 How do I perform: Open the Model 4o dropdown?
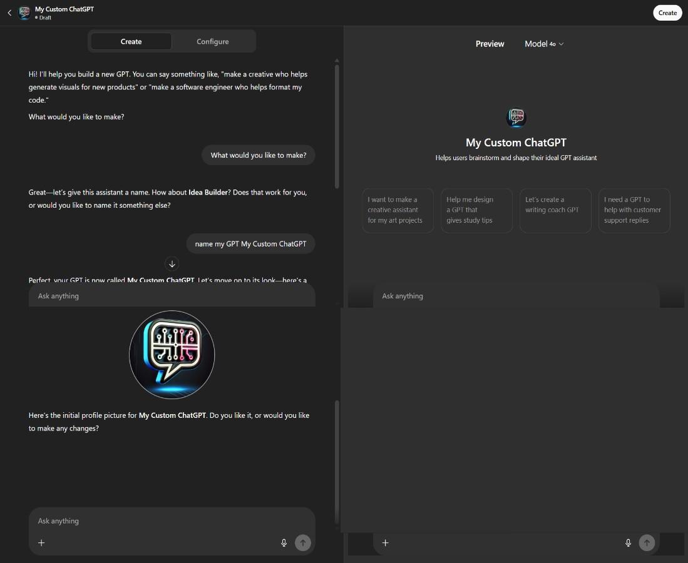(x=544, y=44)
